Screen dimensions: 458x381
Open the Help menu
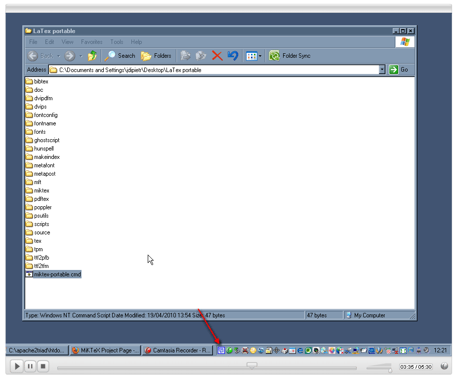click(136, 42)
